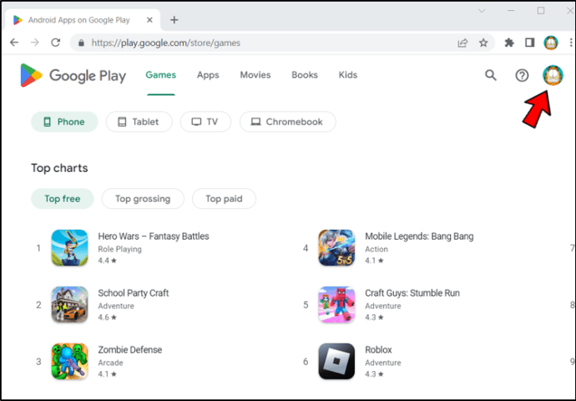Select the Games tab
576x401 pixels.
coord(161,75)
